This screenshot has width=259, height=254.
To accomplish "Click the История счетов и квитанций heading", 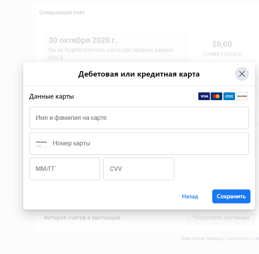I will coord(82,218).
